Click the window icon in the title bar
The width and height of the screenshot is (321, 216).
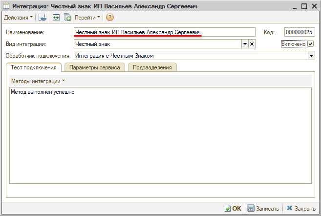click(6, 6)
